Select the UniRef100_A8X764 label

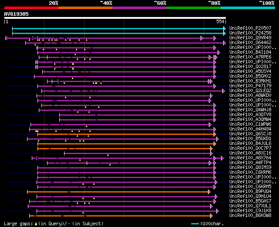point(250,158)
